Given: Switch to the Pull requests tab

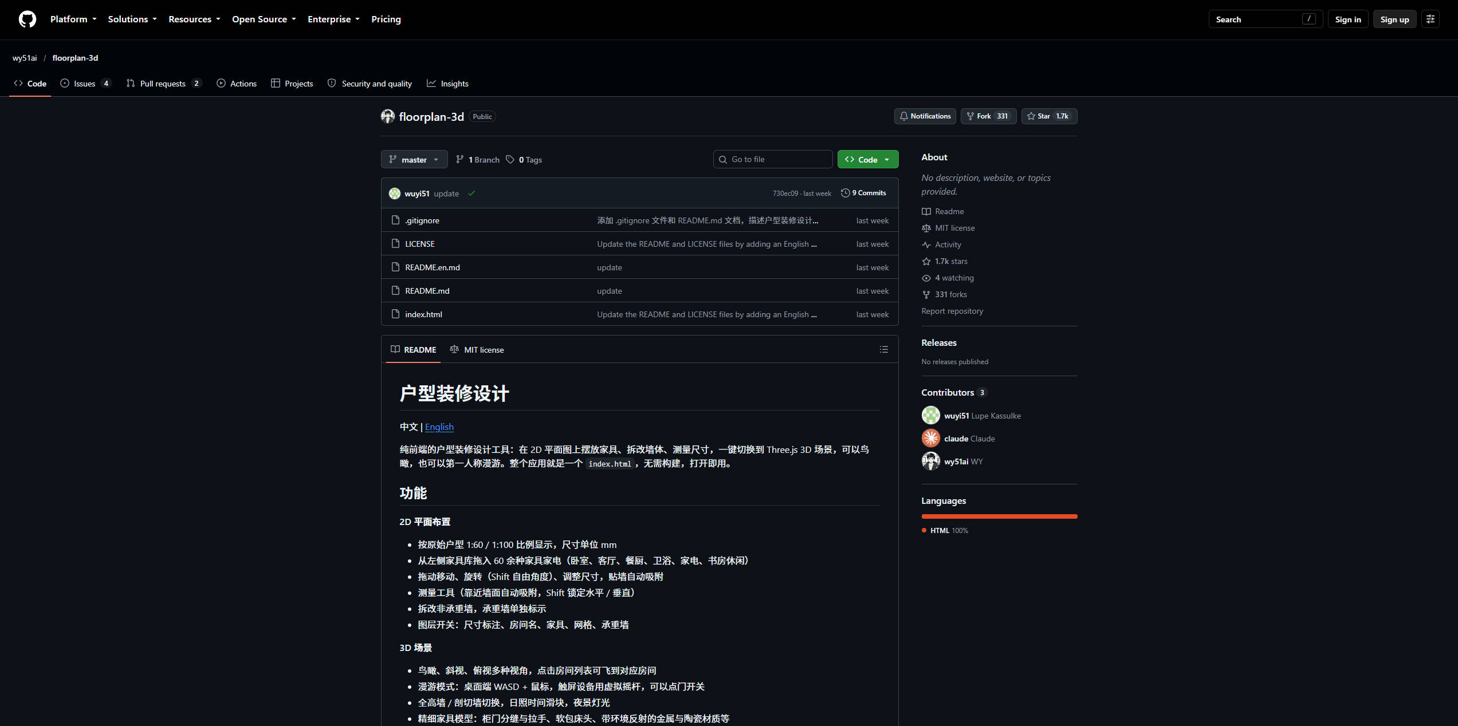Looking at the screenshot, I should coord(164,84).
